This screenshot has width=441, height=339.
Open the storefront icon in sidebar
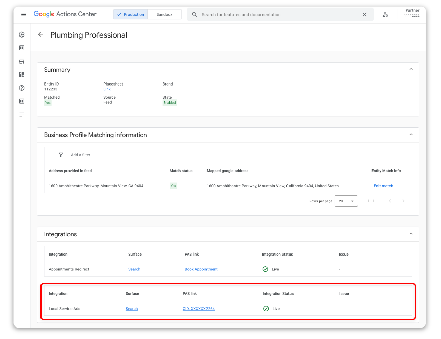(x=22, y=61)
